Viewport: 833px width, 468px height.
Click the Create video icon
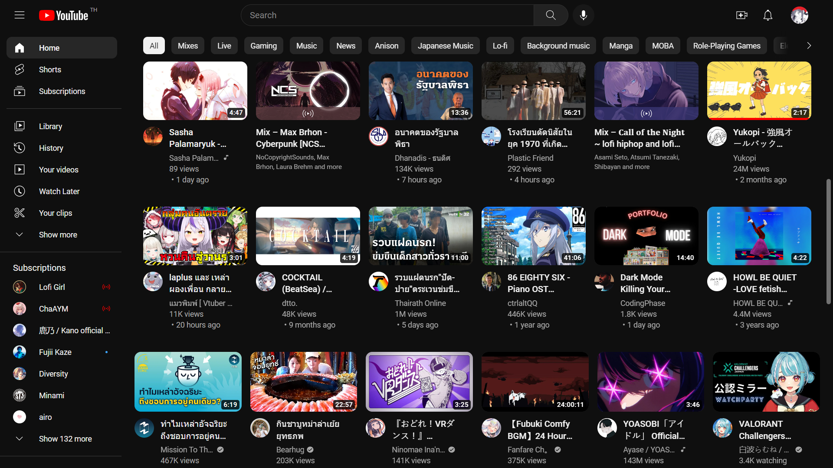pos(741,15)
